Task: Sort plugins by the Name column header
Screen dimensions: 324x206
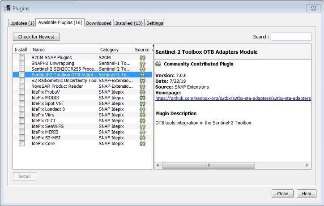Action: coord(64,50)
